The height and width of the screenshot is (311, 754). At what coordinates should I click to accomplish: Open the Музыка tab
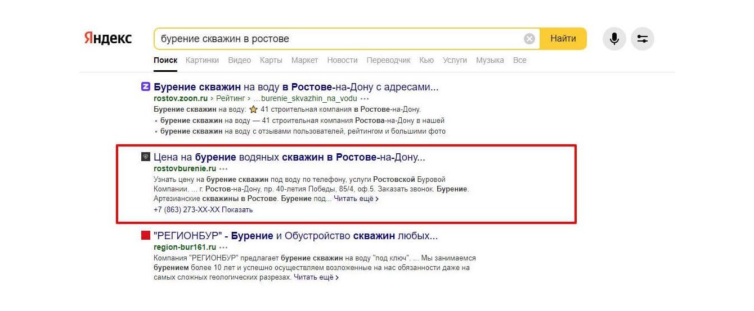(490, 60)
